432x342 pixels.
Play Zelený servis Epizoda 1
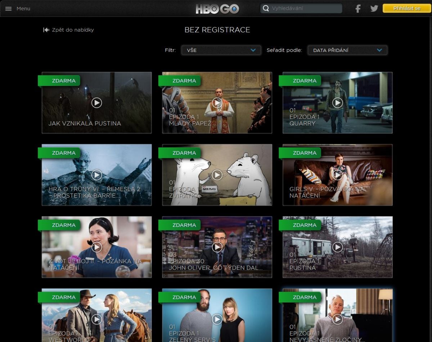click(x=217, y=319)
